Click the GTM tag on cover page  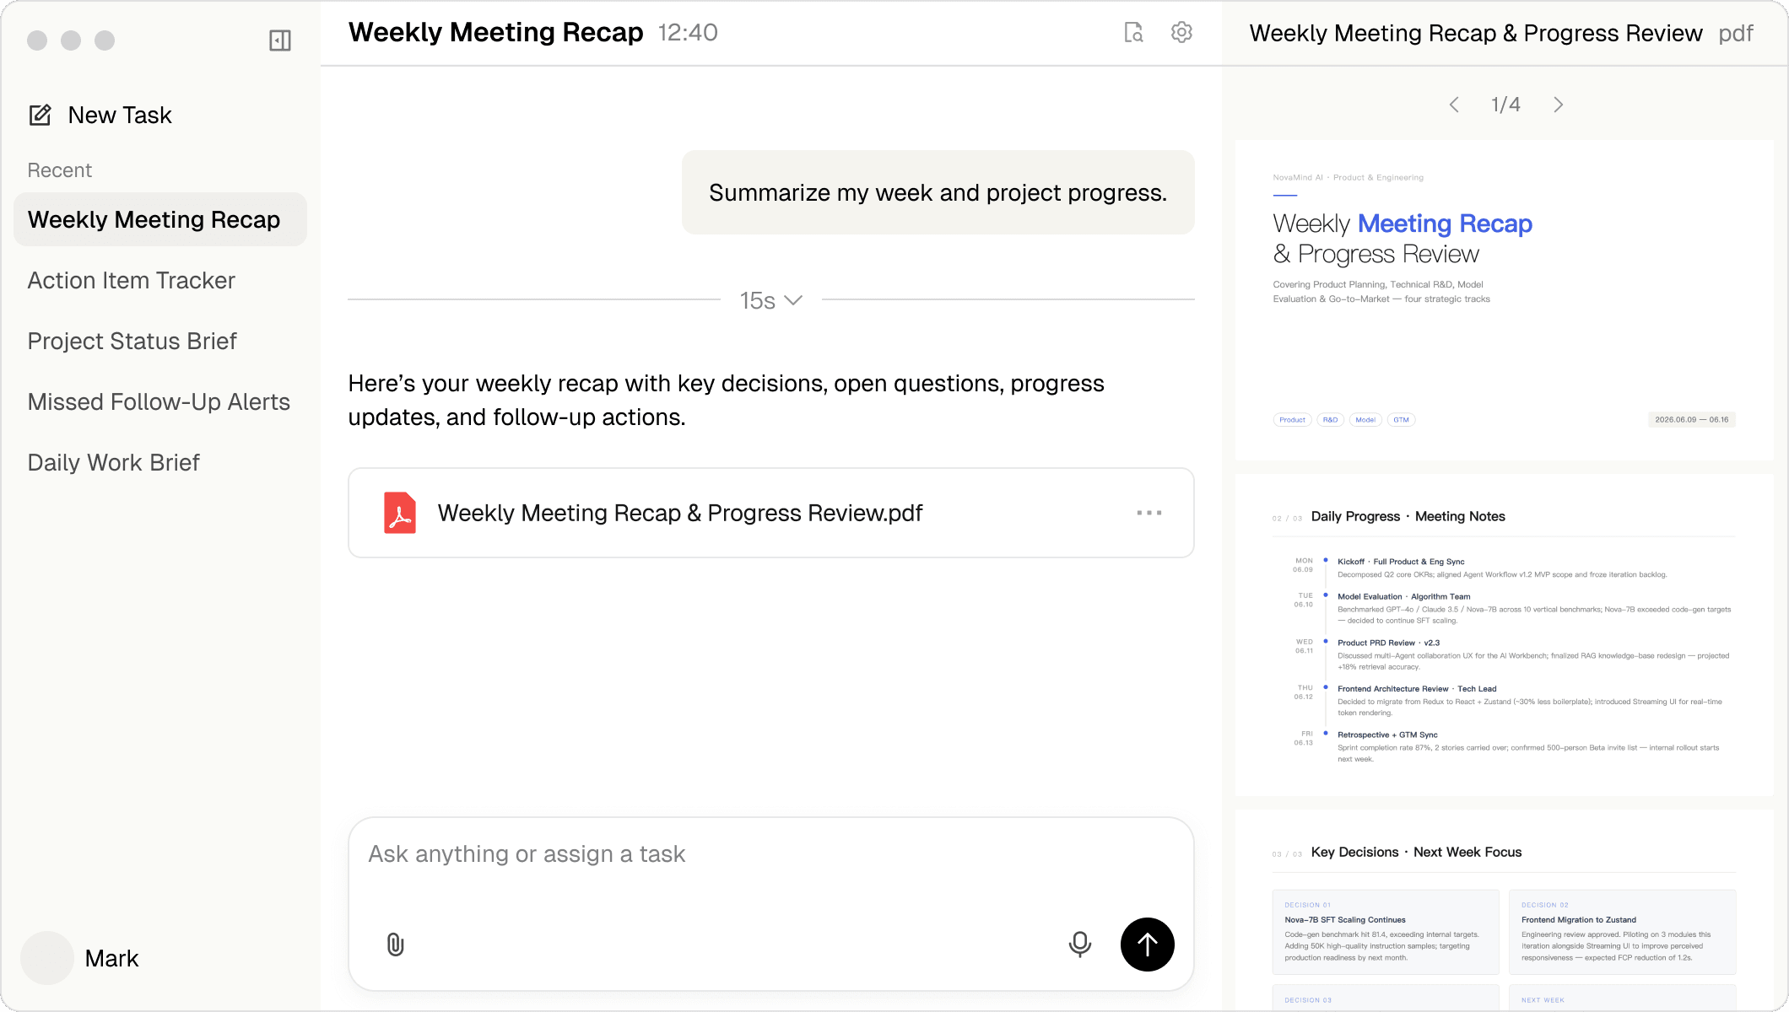pos(1401,419)
